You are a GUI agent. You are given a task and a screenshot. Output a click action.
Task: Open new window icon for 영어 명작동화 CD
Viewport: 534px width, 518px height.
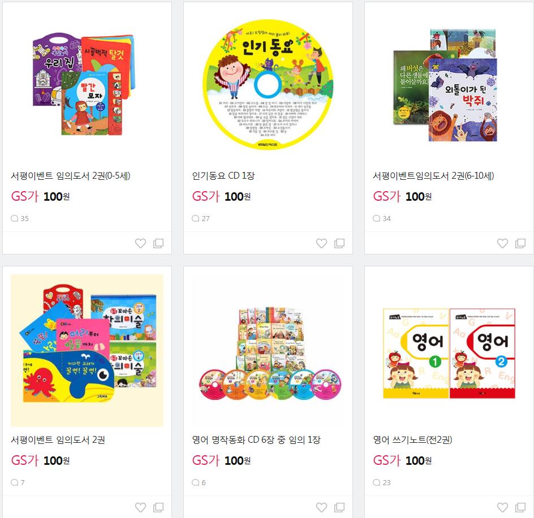pos(339,507)
